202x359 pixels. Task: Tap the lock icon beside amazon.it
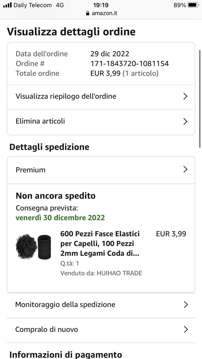coord(88,13)
